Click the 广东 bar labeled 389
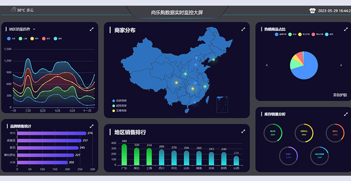This screenshot has height=181, width=351. point(124,155)
